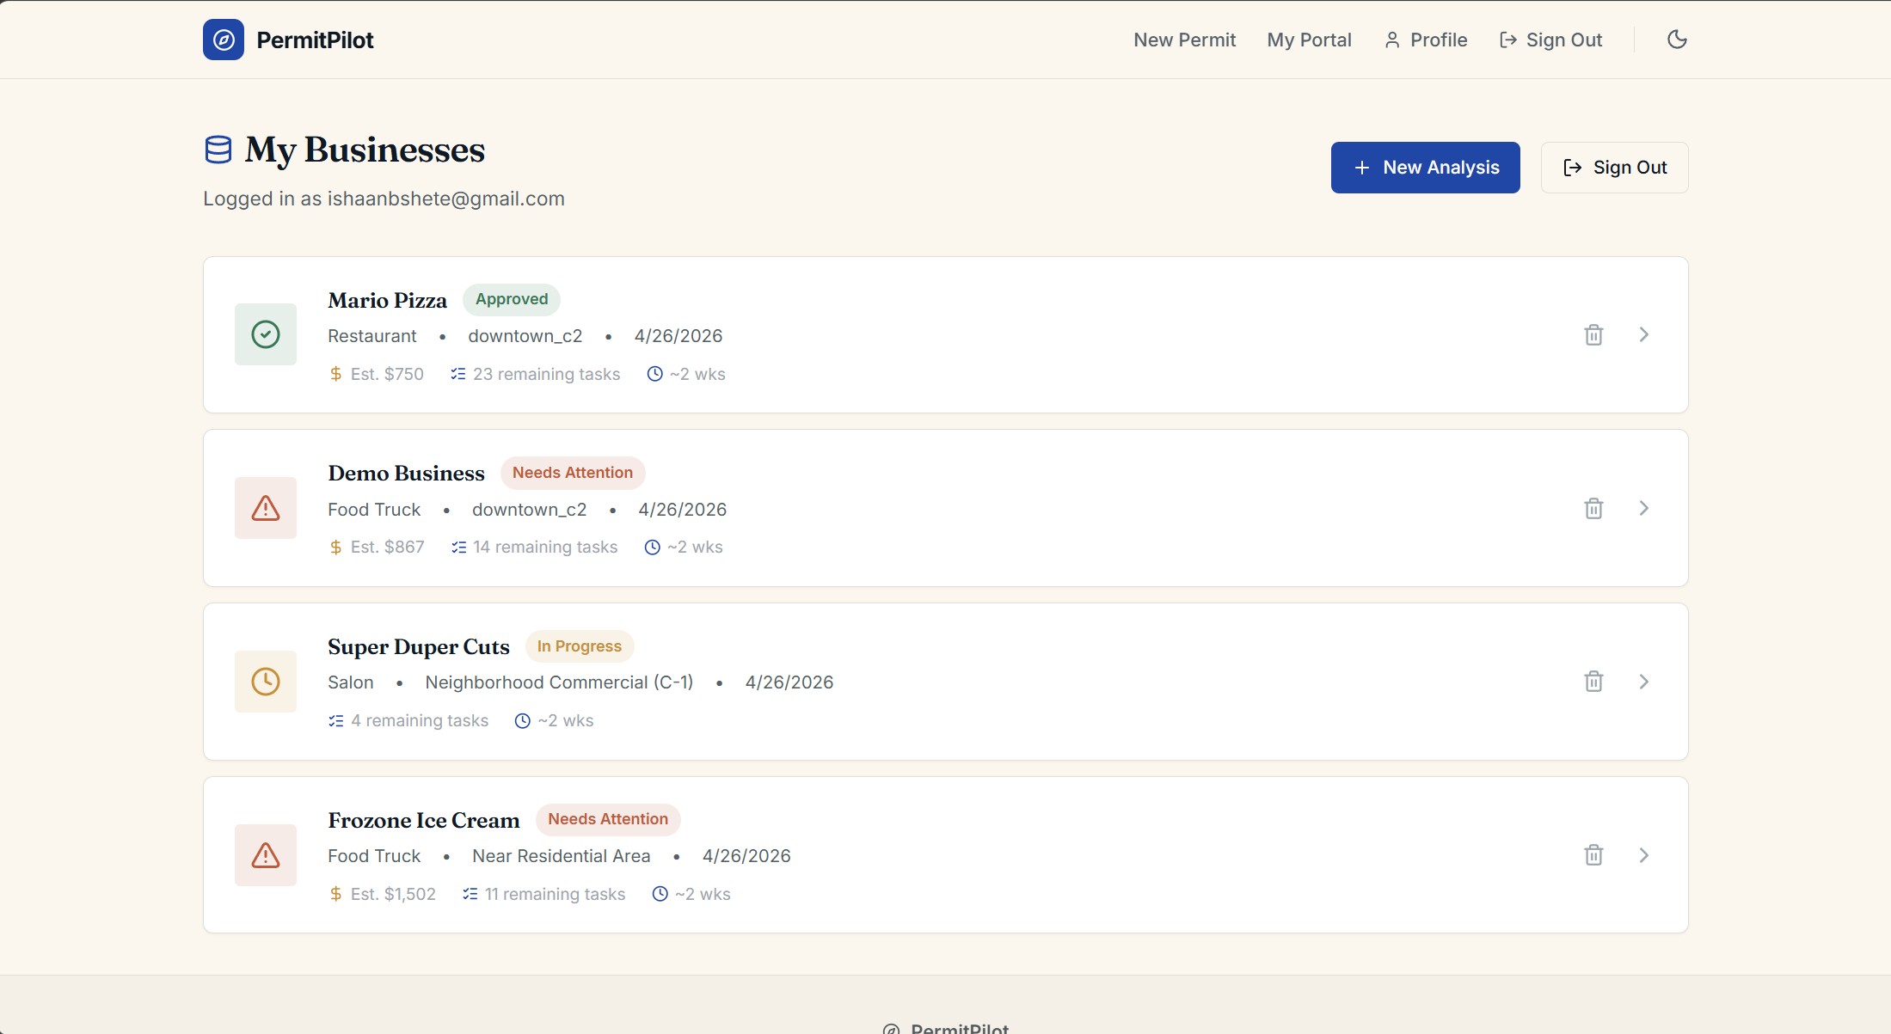Expand Super Duper Cuts with the right chevron
Screen dimensions: 1891x1034
coord(1643,682)
